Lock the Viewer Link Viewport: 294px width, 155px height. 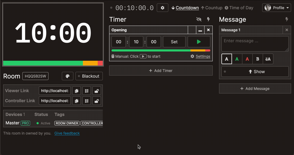[96, 91]
